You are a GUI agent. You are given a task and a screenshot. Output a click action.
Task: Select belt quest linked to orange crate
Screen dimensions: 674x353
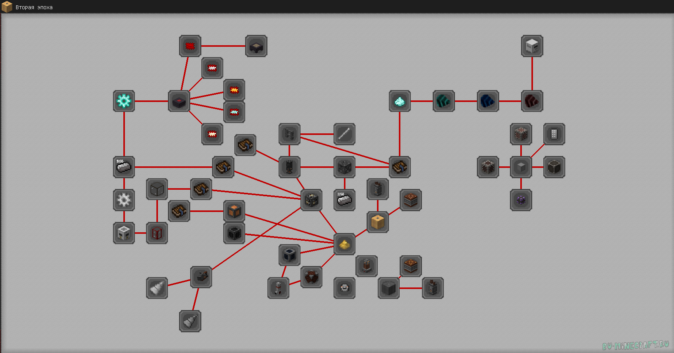tap(179, 211)
